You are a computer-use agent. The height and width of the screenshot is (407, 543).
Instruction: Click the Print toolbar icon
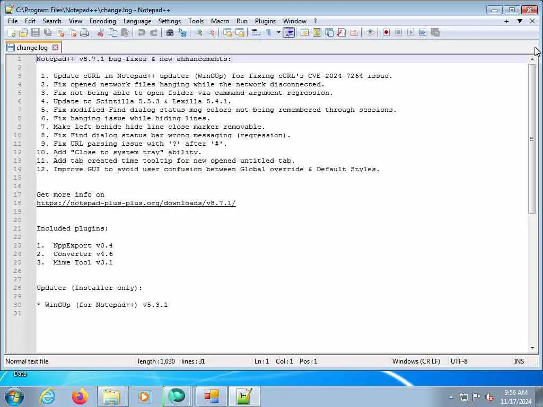pos(84,32)
